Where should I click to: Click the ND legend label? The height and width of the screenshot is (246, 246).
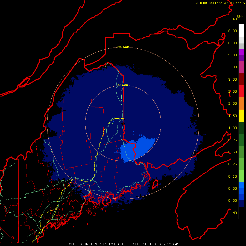click(x=235, y=213)
